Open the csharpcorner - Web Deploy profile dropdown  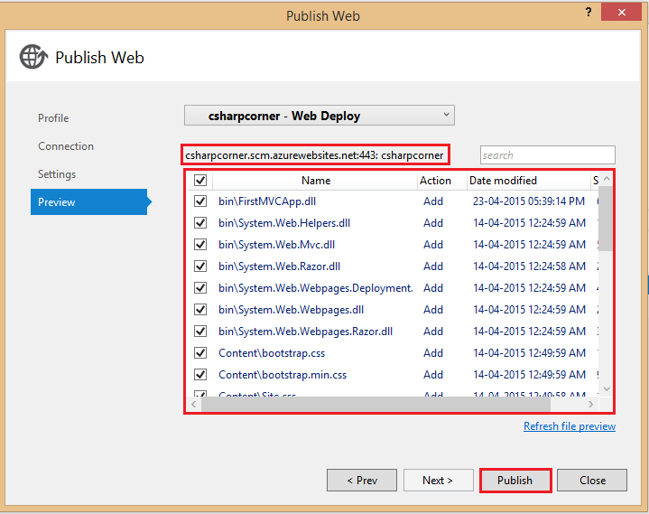(320, 116)
